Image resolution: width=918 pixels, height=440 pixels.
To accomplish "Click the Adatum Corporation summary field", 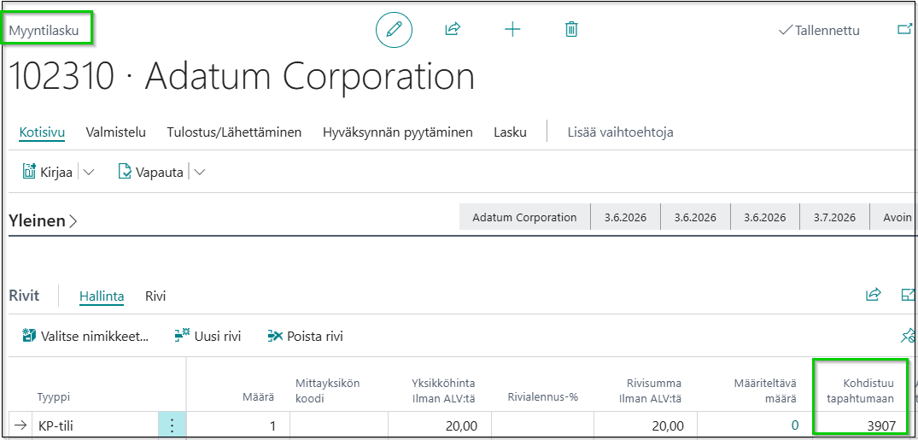I will click(524, 217).
